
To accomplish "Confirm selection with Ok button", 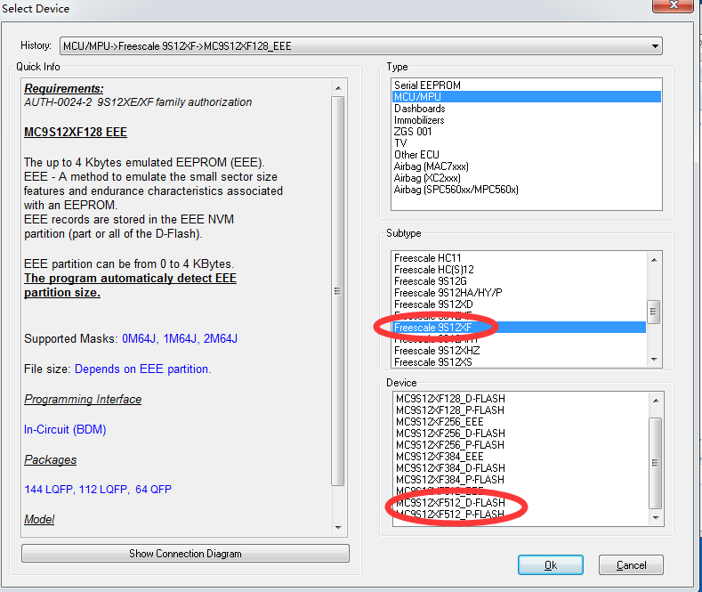I will click(x=550, y=564).
